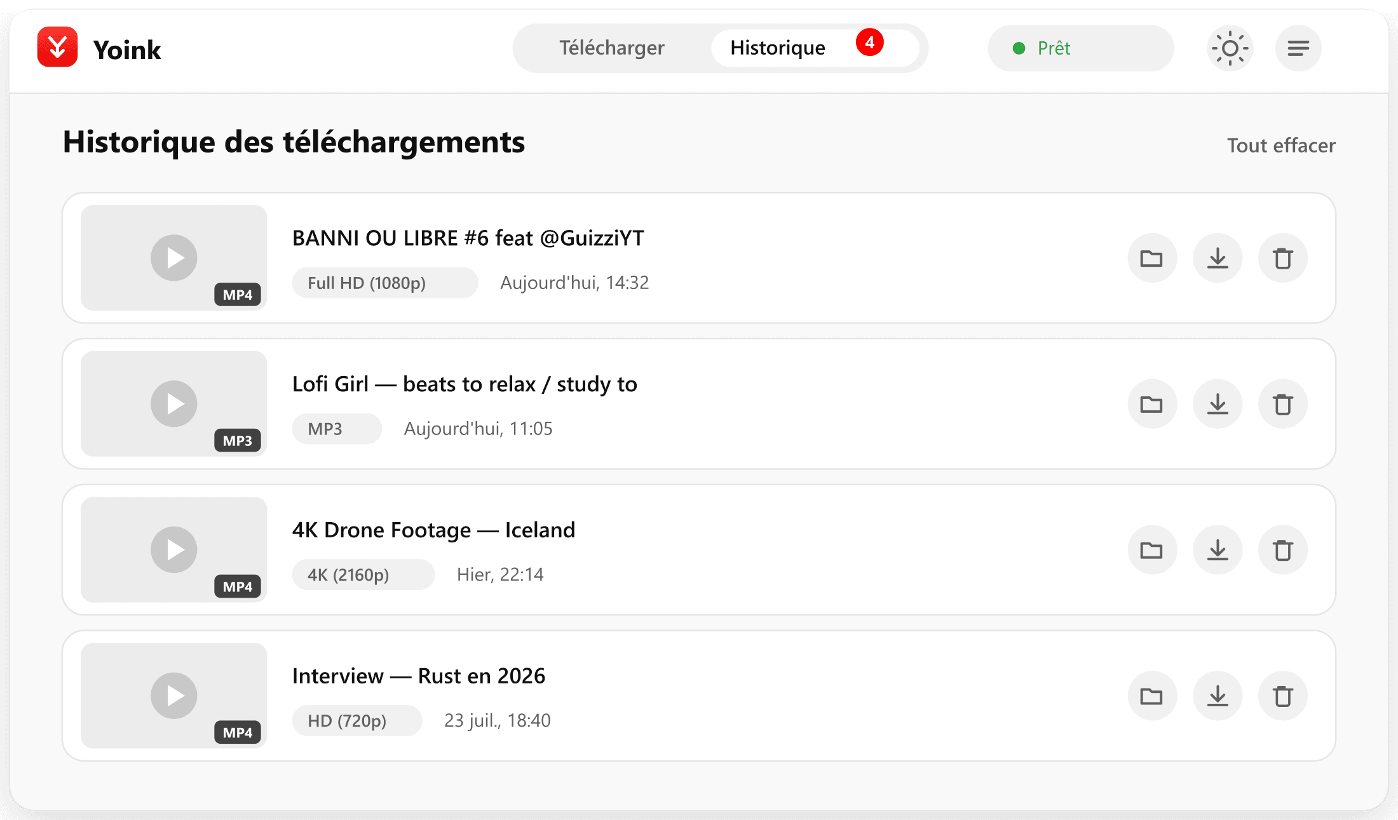Viewport: 1398px width, 820px height.
Task: Open folder for 4K Drone Footage
Action: (x=1151, y=550)
